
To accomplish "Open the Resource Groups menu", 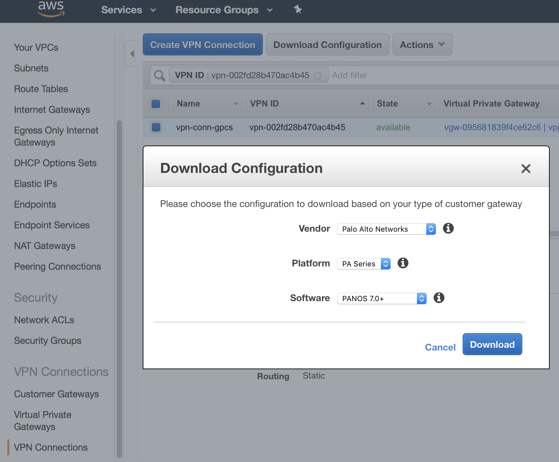I will pos(224,10).
